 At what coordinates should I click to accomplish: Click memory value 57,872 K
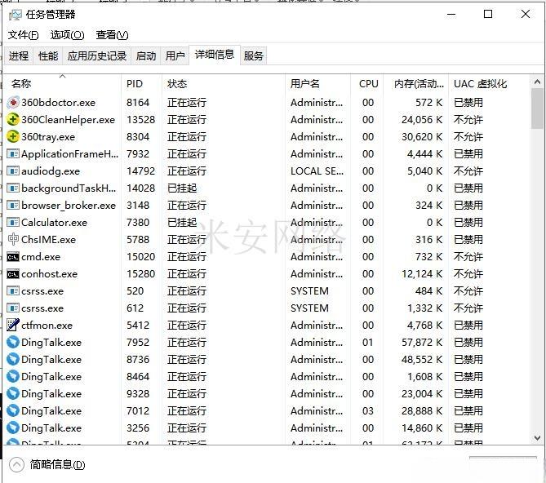(x=422, y=343)
